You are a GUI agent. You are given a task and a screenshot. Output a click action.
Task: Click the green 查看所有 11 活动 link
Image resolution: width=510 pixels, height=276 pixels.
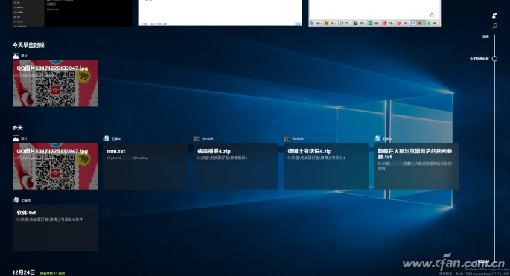tap(52, 273)
